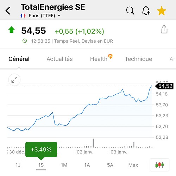The width and height of the screenshot is (176, 176).
Task: Choose the 1A chart period
Action: (87, 165)
